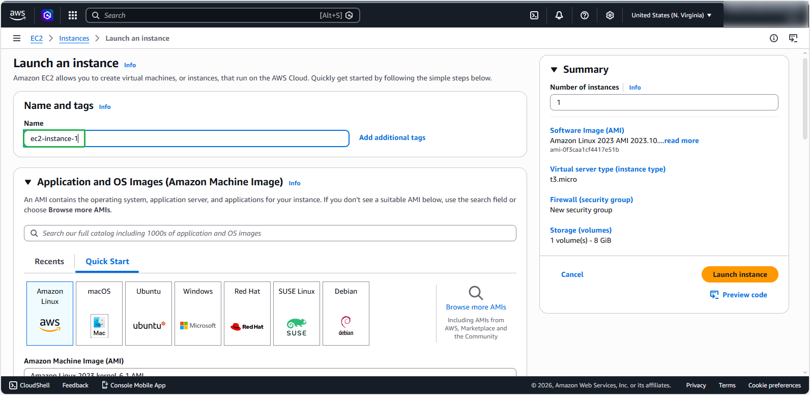Open the United States (N. Virginia) region dropdown
This screenshot has height=395, width=810.
(672, 15)
